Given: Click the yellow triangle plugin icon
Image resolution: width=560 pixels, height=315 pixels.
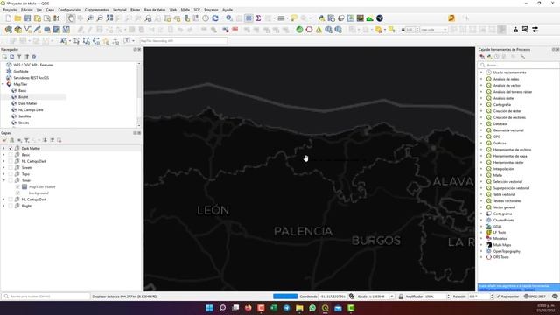Looking at the screenshot, I should point(318,30).
